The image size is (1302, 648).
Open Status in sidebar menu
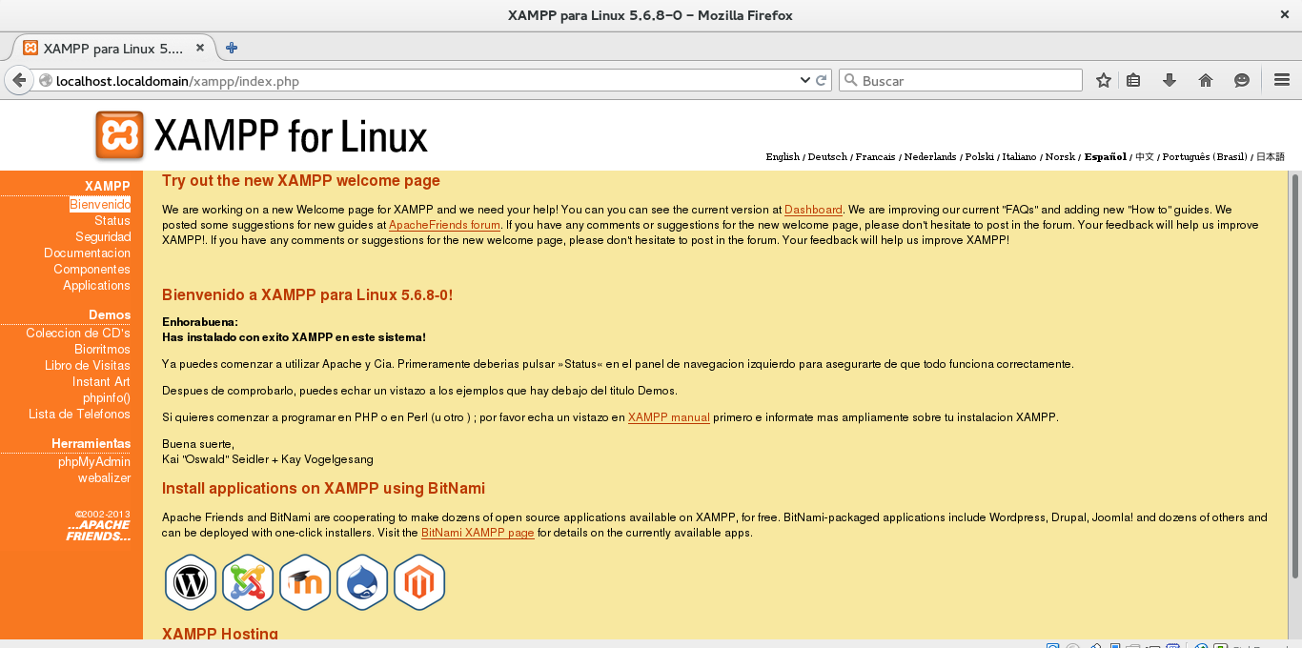click(x=112, y=221)
